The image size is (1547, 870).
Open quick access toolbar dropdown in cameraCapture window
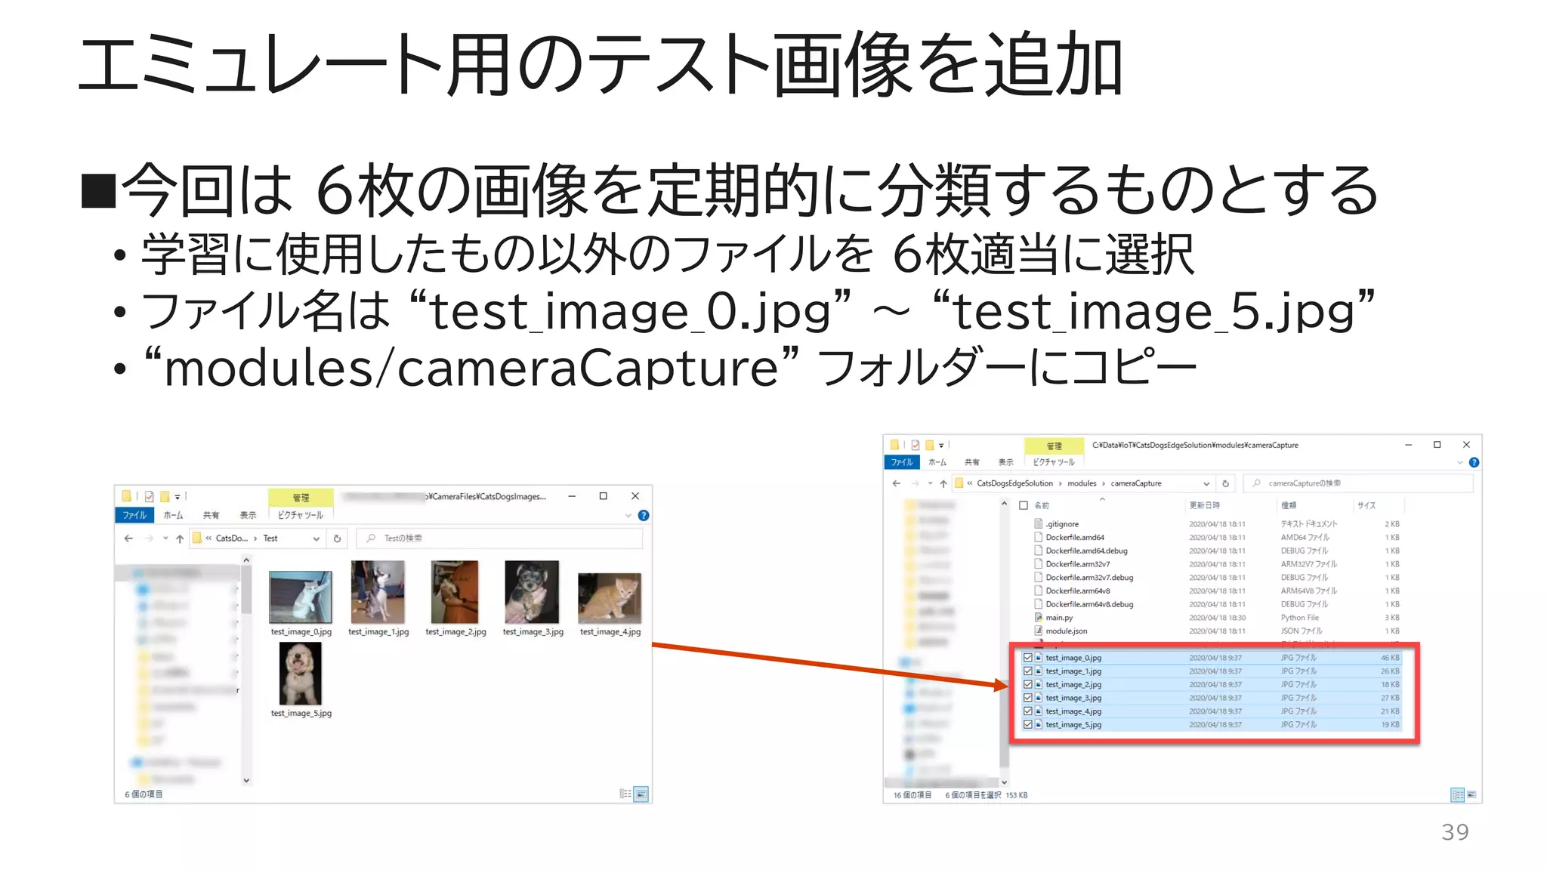[942, 446]
